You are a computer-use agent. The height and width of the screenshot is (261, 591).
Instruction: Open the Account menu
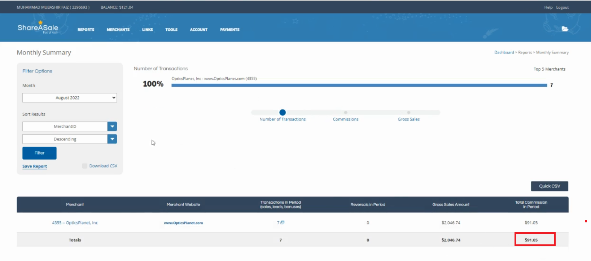(x=199, y=30)
